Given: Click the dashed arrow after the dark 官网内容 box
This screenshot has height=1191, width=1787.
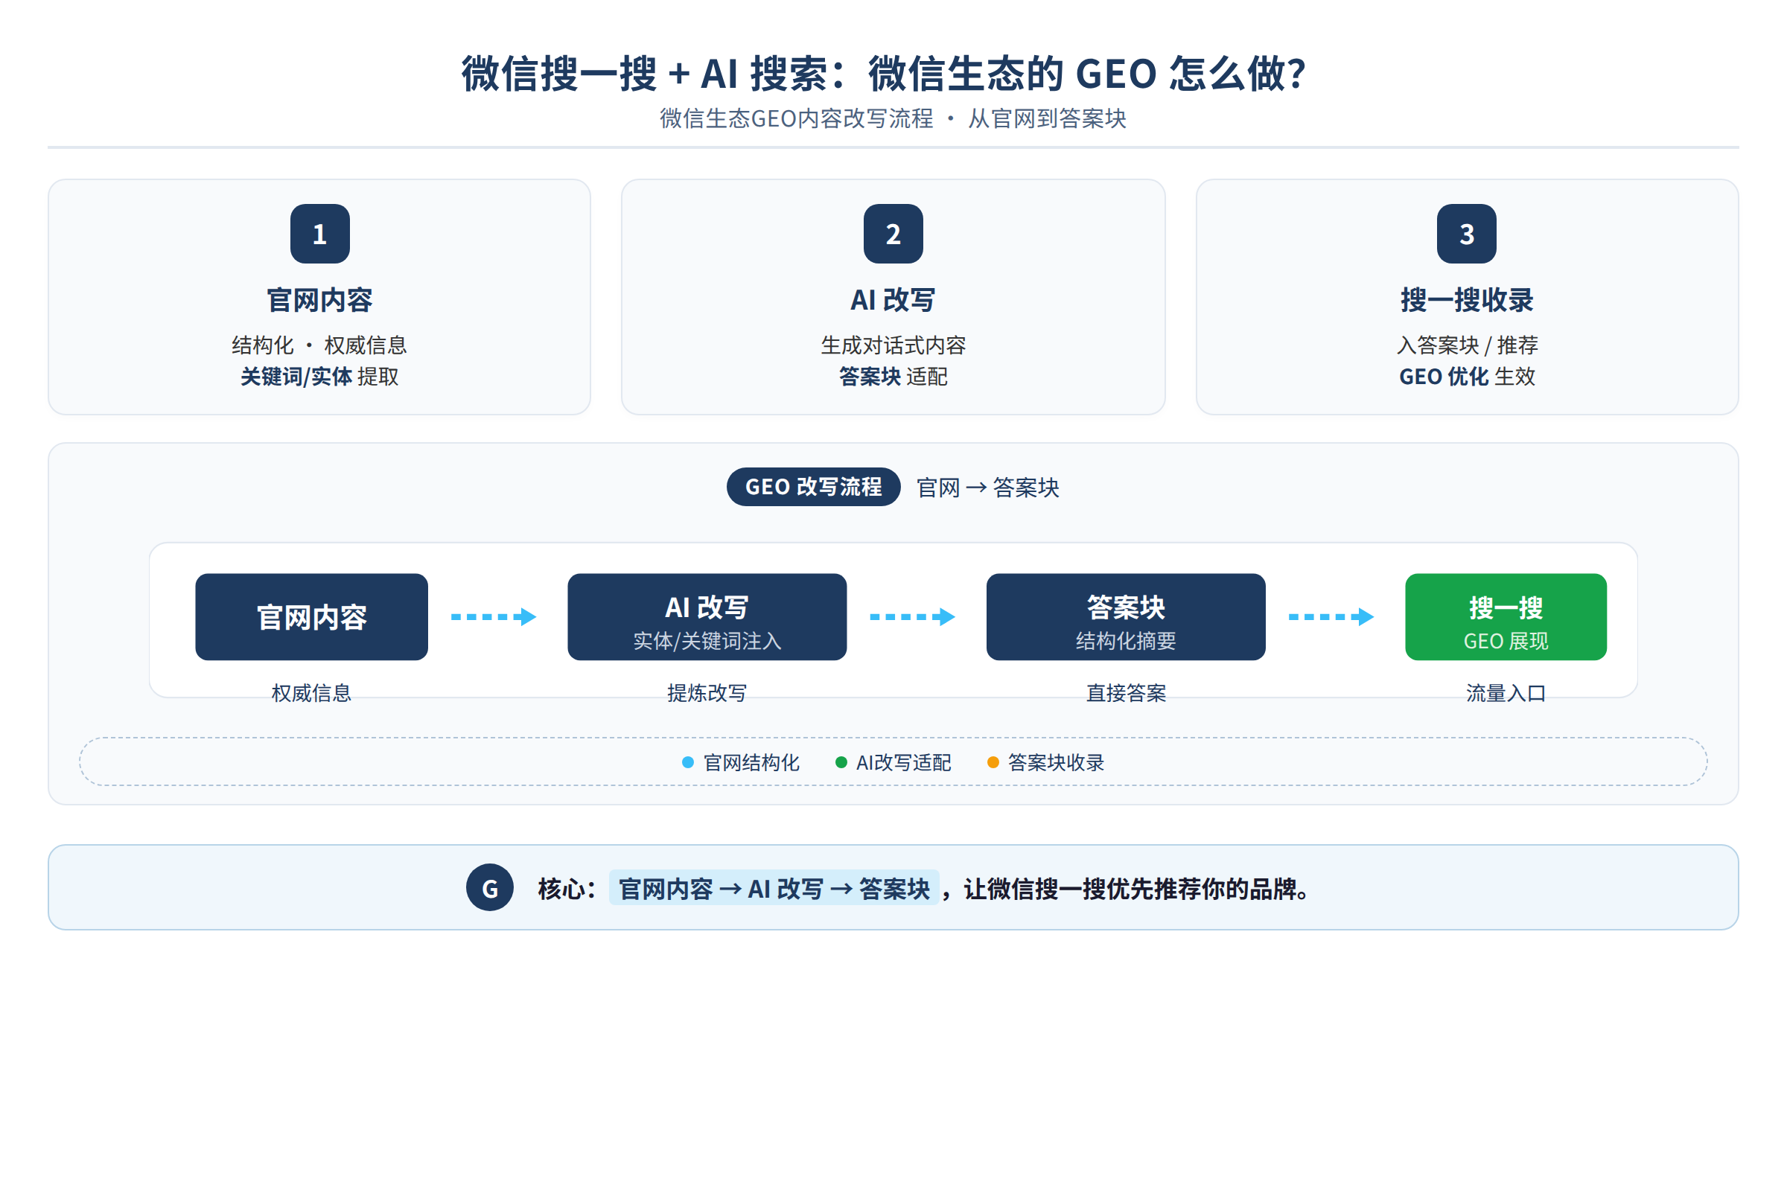Looking at the screenshot, I should click(x=494, y=617).
